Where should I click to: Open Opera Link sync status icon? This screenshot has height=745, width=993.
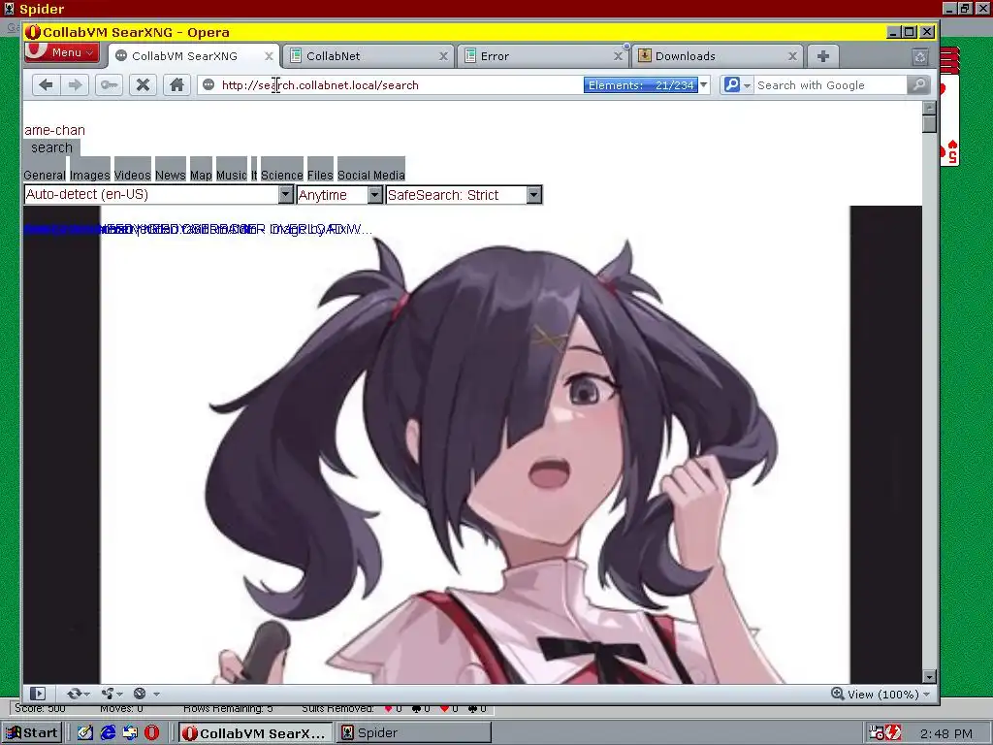coord(74,694)
